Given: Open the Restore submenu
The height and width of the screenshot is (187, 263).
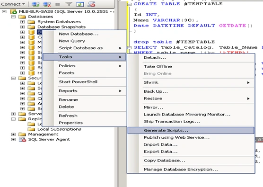Looking at the screenshot, I should coord(191,98).
